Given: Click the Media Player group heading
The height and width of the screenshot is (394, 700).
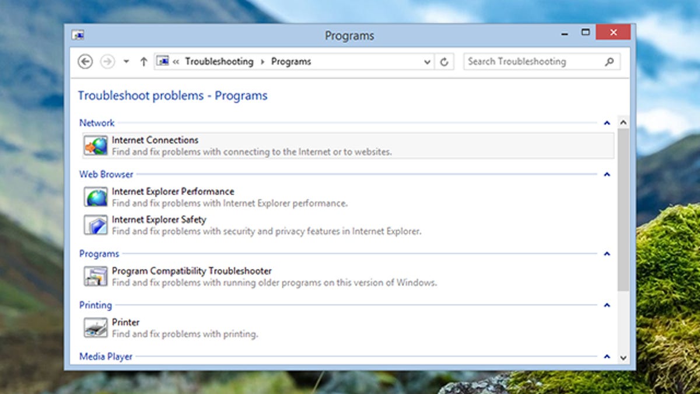Looking at the screenshot, I should click(x=106, y=356).
